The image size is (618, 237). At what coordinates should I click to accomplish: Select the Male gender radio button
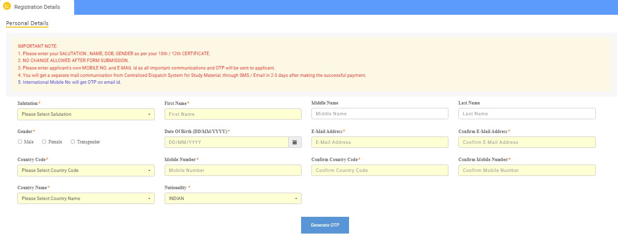20,142
